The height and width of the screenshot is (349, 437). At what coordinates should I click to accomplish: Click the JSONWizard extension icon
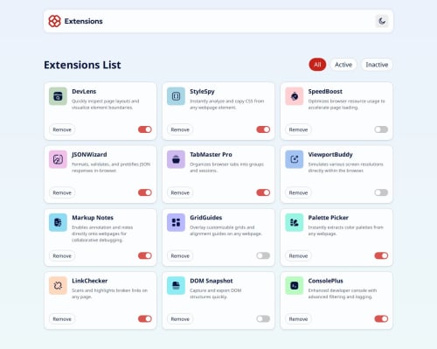coord(58,159)
